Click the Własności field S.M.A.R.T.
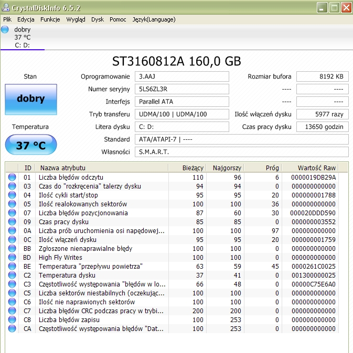The height and width of the screenshot is (353, 353). [242, 152]
